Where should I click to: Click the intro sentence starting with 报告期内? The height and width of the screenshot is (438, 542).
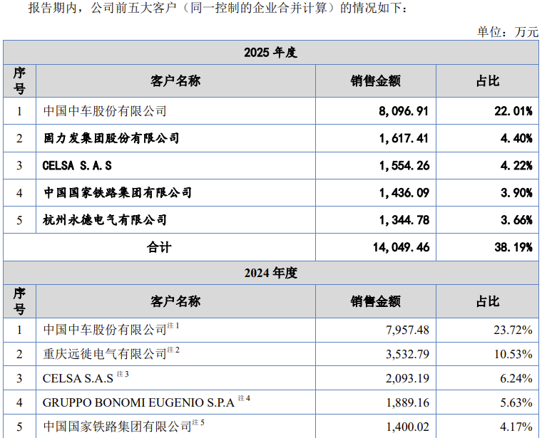coord(218,8)
